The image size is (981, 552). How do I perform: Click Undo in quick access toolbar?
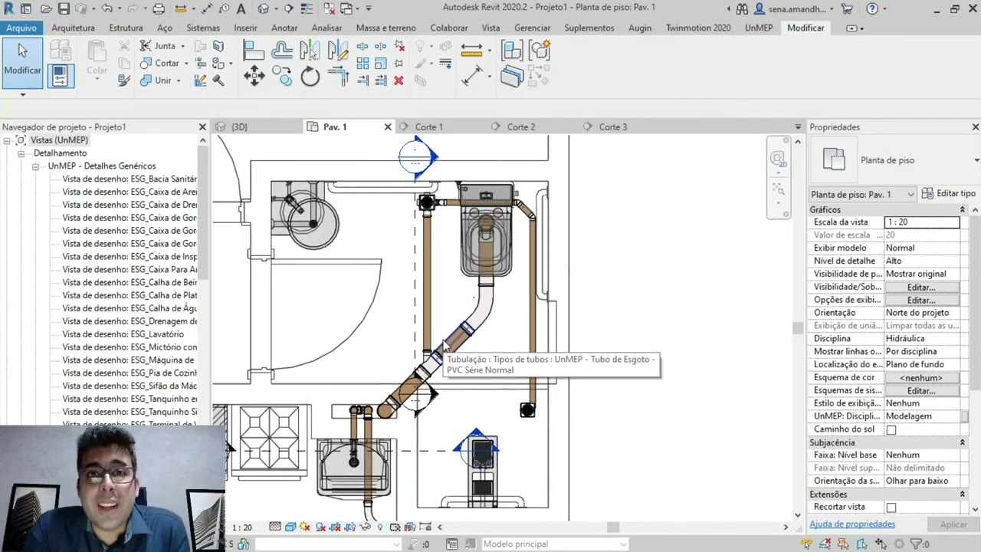pos(107,9)
